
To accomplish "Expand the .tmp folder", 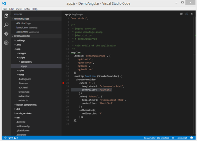I will coord(15,45).
